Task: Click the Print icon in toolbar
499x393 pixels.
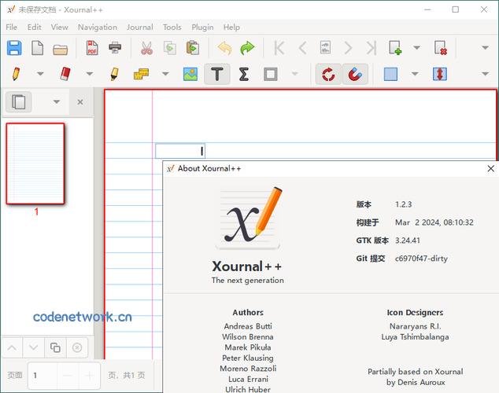Action: [115, 48]
